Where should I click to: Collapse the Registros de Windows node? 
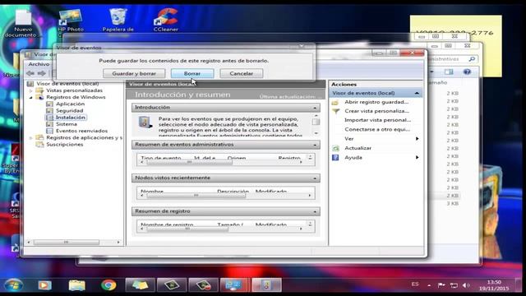31,97
